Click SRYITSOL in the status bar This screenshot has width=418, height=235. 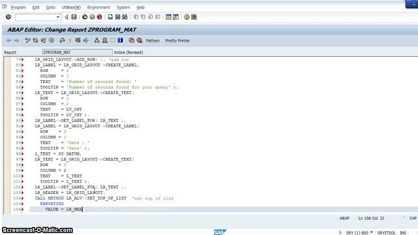pyautogui.click(x=386, y=232)
